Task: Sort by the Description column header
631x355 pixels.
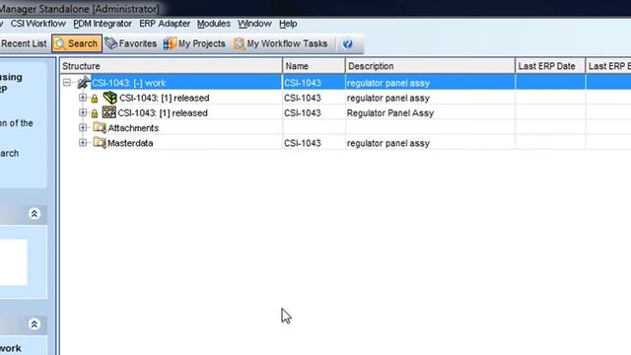Action: 430,66
